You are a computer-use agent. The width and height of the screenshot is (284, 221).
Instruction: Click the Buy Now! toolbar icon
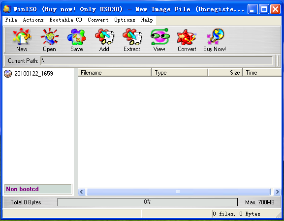tap(215, 40)
